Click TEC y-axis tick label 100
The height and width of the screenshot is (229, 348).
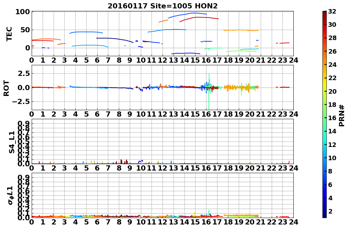click(x=22, y=12)
